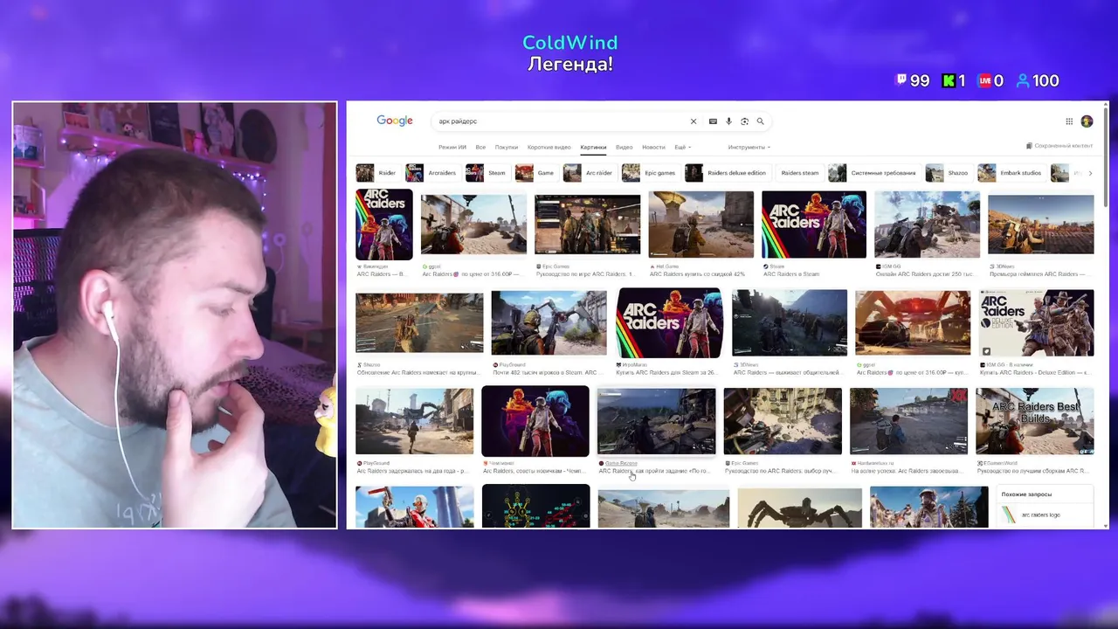Viewport: 1118px width, 629px height.
Task: Click the red LIVE counter icon
Action: (x=985, y=80)
